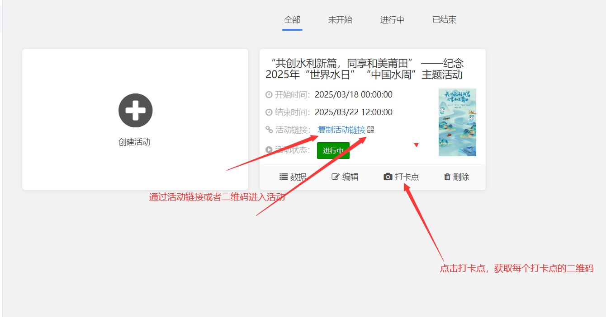This screenshot has height=317, width=606.
Task: Click the 结束时间 label
Action: point(292,112)
